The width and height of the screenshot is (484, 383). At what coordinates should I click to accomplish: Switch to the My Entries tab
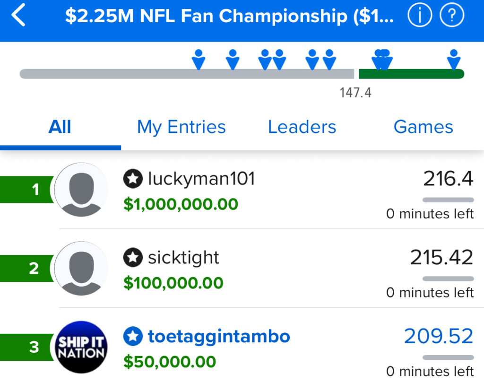(181, 127)
